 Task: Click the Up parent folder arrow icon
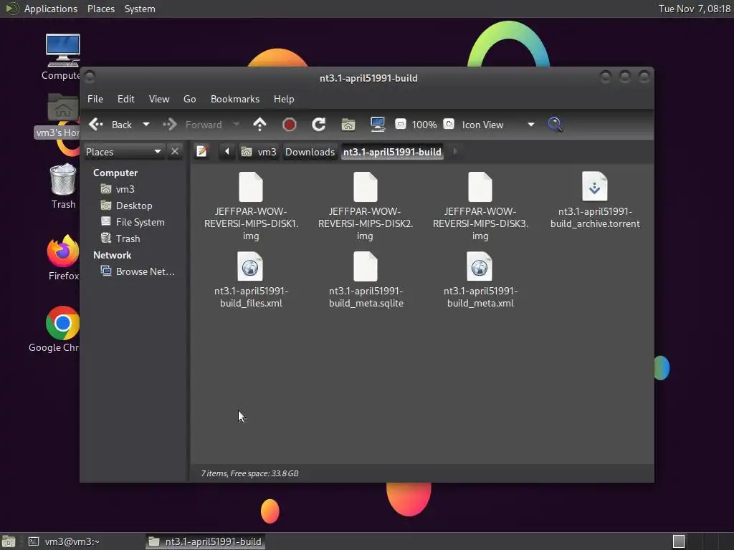pos(259,125)
